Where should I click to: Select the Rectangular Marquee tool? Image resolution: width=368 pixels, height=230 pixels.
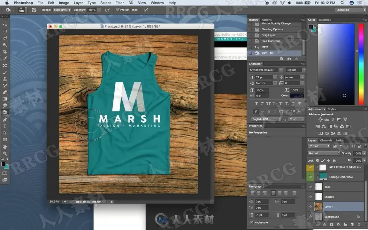(5, 31)
